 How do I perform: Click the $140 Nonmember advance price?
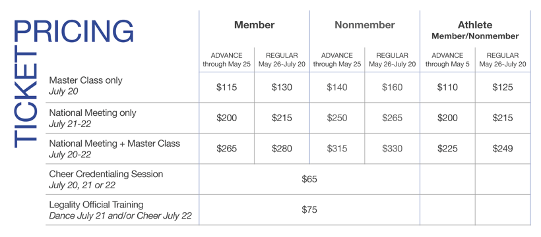337,88
